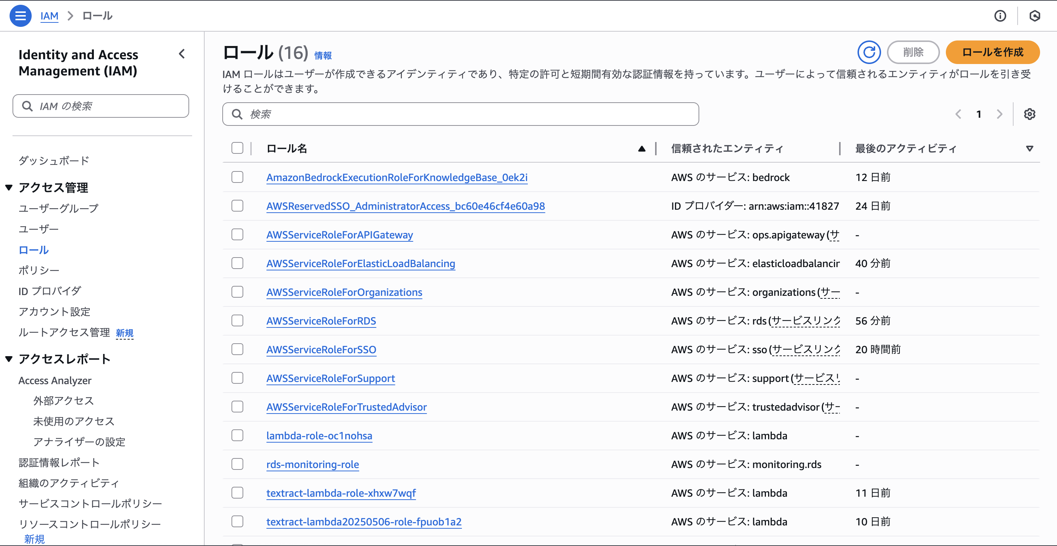Open the AWSServiceRoleForSSO role link
The height and width of the screenshot is (546, 1057).
[x=321, y=350]
